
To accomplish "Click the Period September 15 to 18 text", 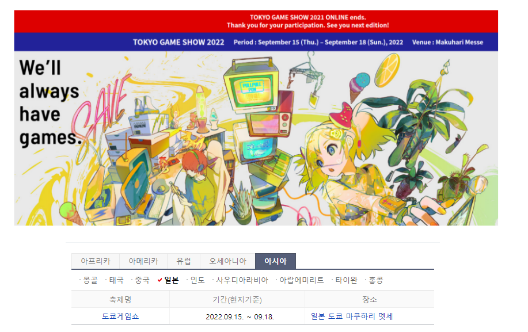I will [318, 43].
